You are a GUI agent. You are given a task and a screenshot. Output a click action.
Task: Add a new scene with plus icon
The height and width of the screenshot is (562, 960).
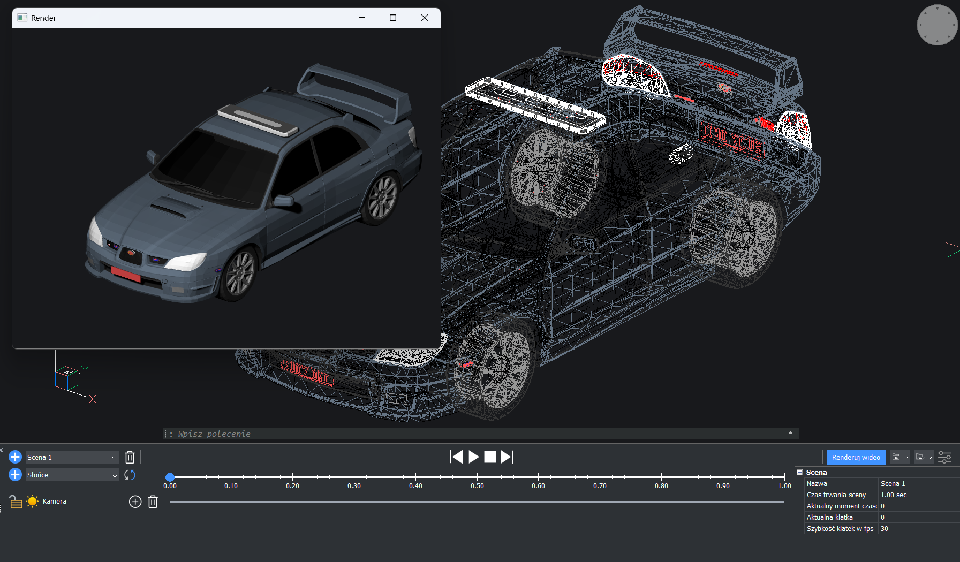16,457
